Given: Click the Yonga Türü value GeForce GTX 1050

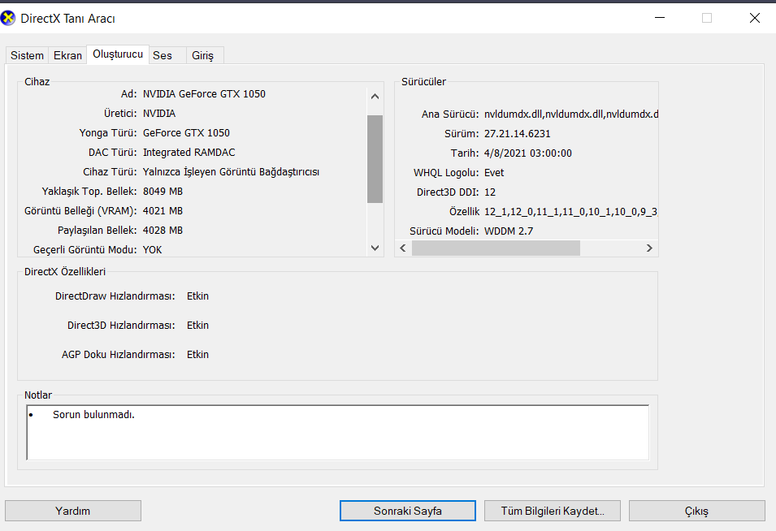Looking at the screenshot, I should coord(186,133).
